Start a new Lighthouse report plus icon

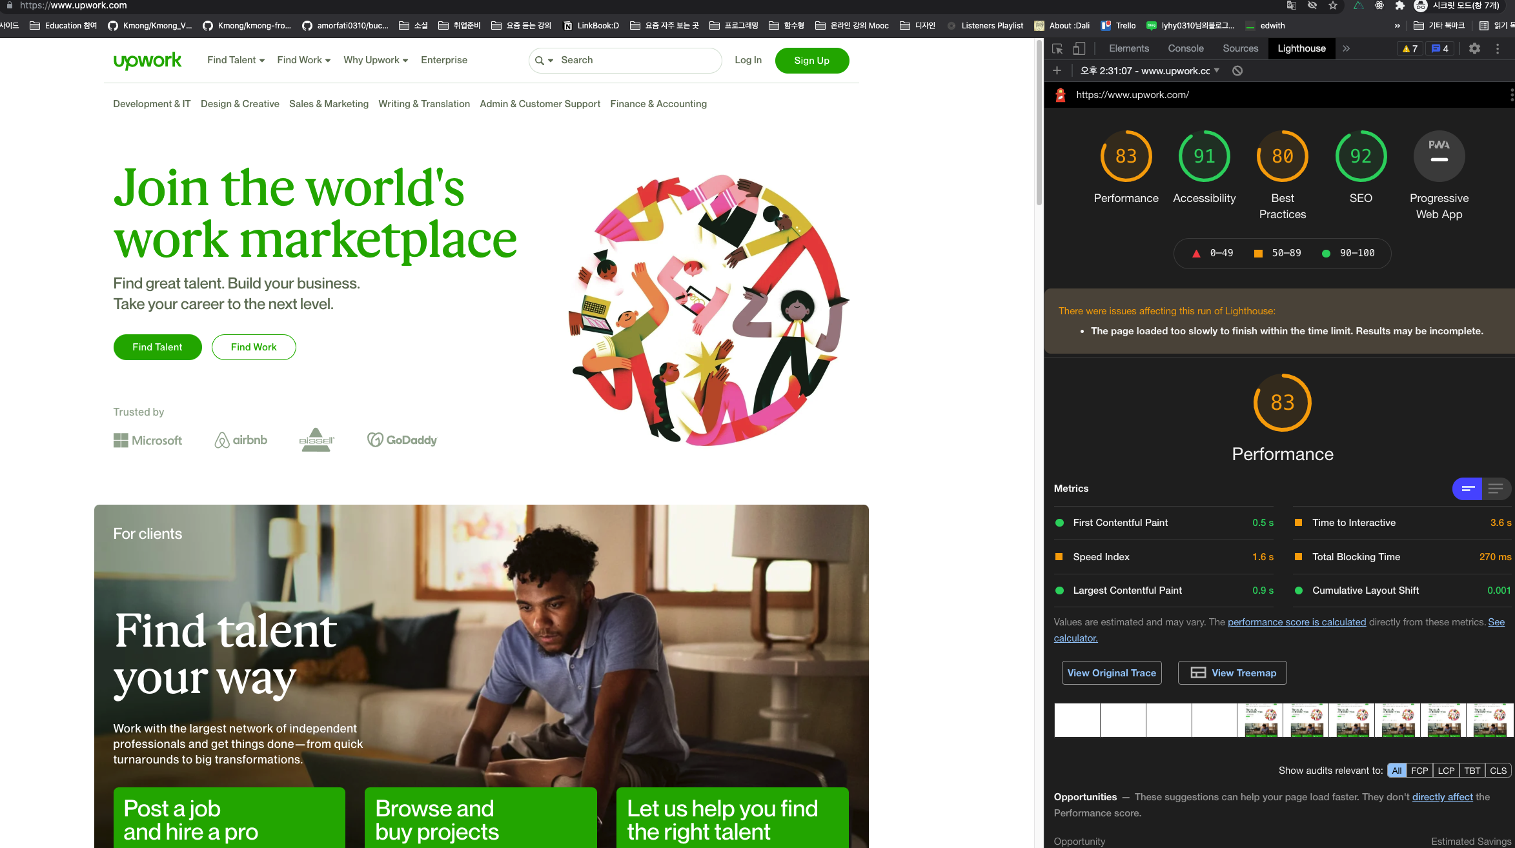click(1057, 71)
